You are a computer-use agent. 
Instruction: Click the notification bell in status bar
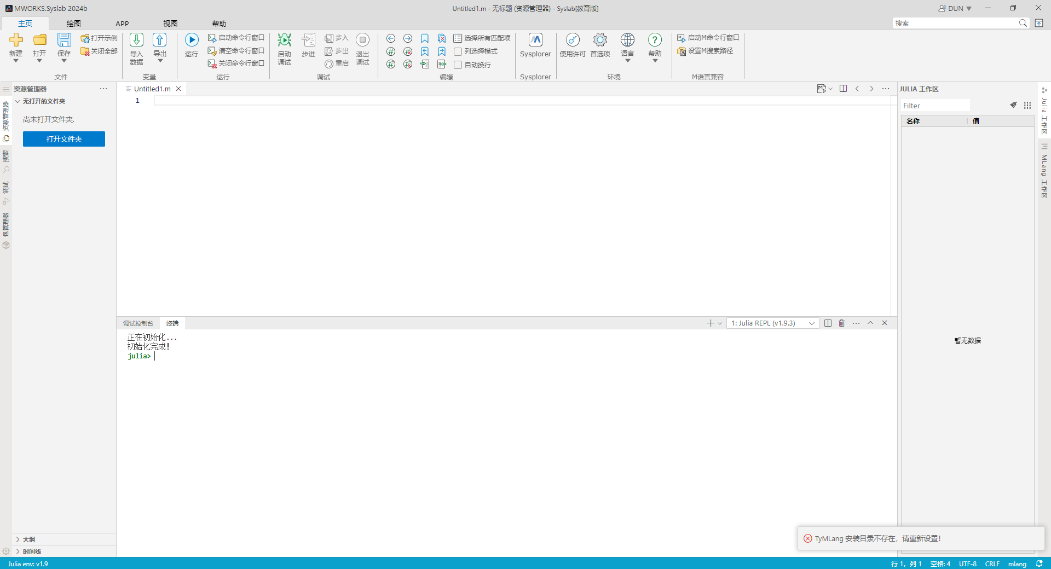[1039, 564]
